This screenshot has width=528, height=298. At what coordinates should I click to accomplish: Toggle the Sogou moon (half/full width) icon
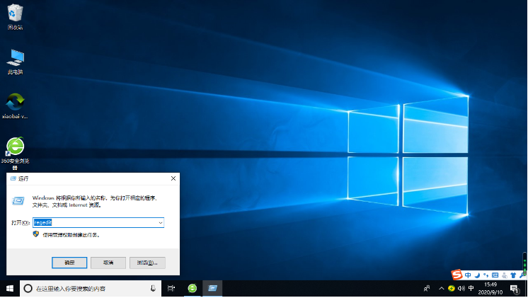(x=477, y=275)
